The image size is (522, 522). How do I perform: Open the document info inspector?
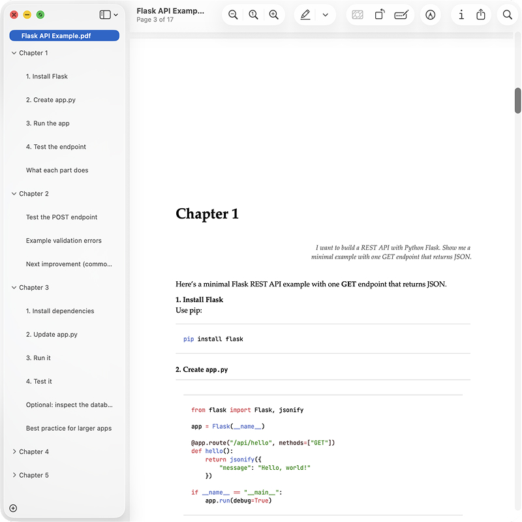[x=461, y=14]
